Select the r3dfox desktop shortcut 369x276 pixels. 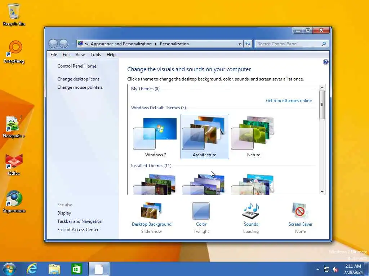[x=14, y=164]
